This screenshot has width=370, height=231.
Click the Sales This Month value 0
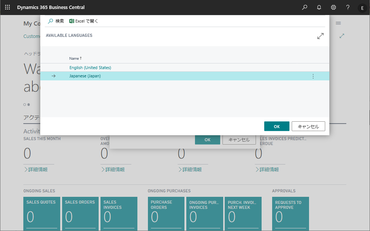(x=27, y=154)
